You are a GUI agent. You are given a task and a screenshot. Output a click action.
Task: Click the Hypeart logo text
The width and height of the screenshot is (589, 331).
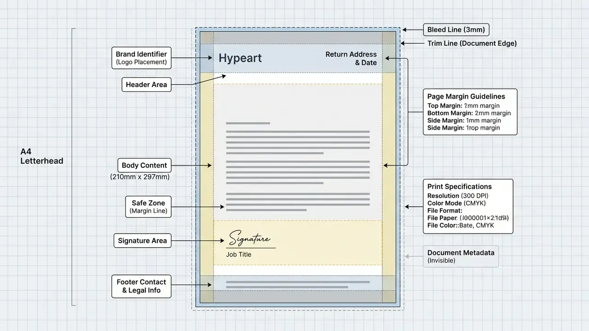tap(240, 58)
